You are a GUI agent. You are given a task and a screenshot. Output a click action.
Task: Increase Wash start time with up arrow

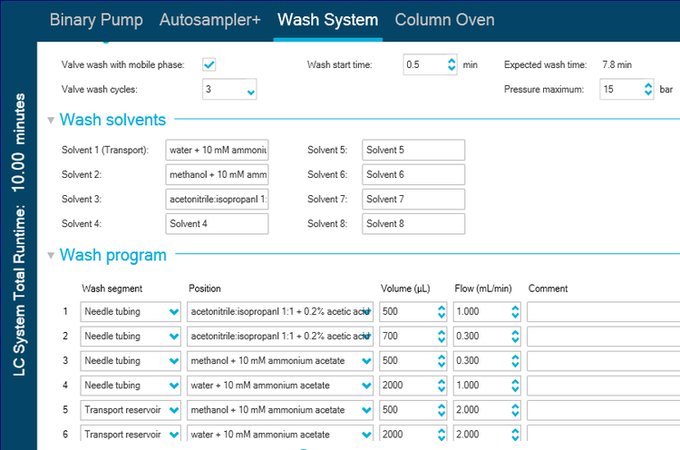point(452,61)
